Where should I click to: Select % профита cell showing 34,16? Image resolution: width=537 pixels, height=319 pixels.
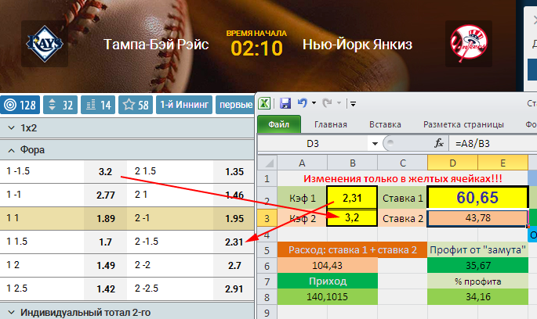pos(477,297)
